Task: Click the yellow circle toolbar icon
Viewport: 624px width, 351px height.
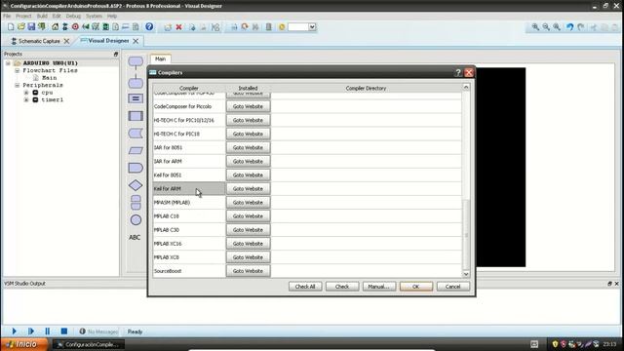Action: [282, 27]
